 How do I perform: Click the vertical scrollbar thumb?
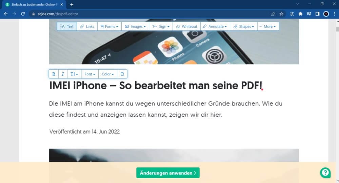(x=337, y=29)
